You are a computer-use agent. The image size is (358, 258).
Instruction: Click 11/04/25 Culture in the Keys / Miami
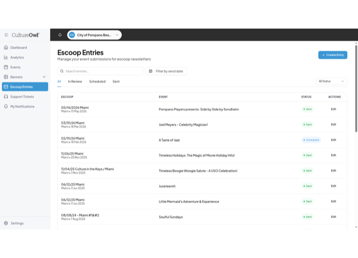tap(88, 169)
